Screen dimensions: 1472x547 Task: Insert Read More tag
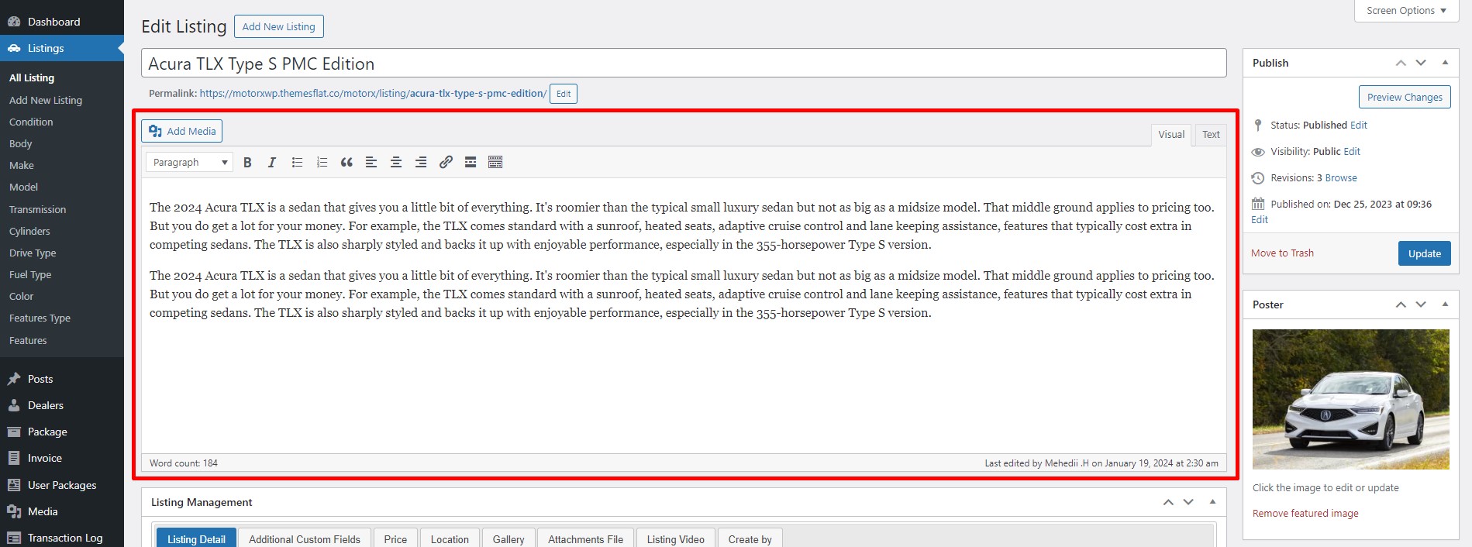click(x=471, y=162)
